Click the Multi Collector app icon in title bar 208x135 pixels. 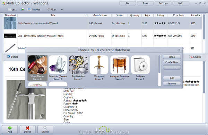[3, 3]
